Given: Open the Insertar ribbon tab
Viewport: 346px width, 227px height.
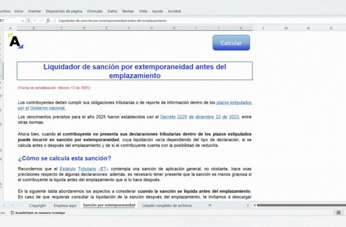Looking at the screenshot, I should point(35,11).
